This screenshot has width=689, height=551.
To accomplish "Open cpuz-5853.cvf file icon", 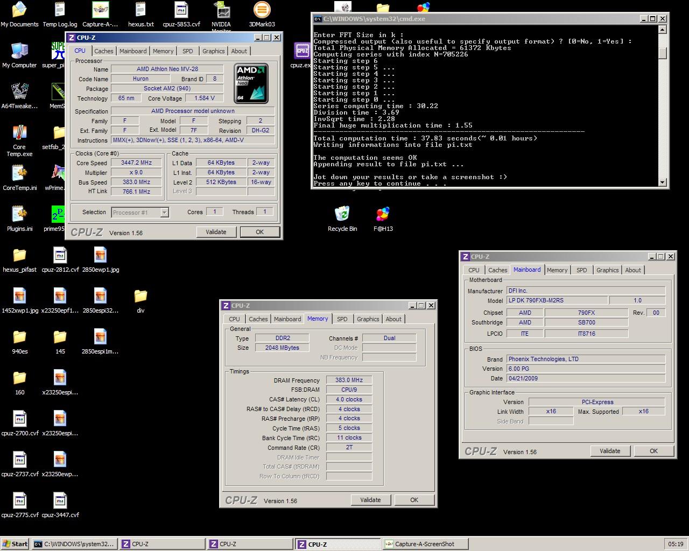I will [x=181, y=15].
